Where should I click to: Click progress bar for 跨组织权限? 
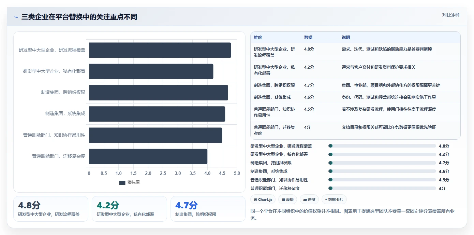tap(382, 163)
